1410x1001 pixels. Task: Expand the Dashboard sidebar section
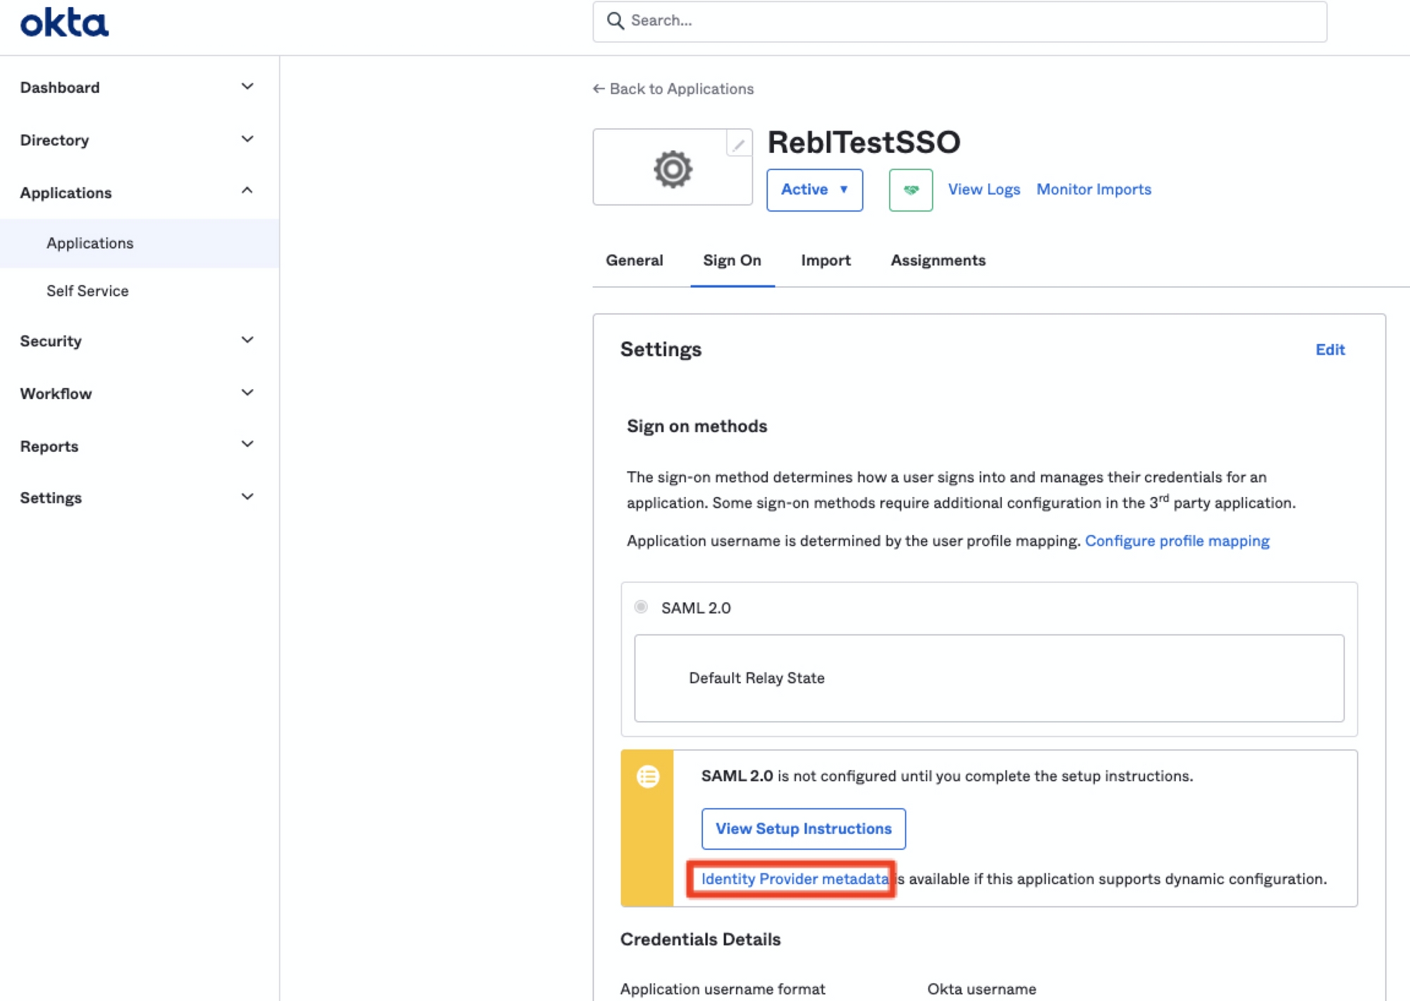[247, 87]
